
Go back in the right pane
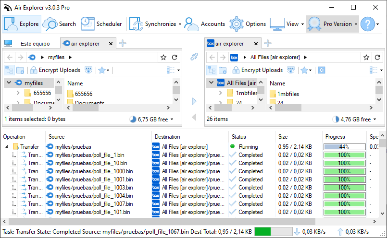tap(212, 58)
